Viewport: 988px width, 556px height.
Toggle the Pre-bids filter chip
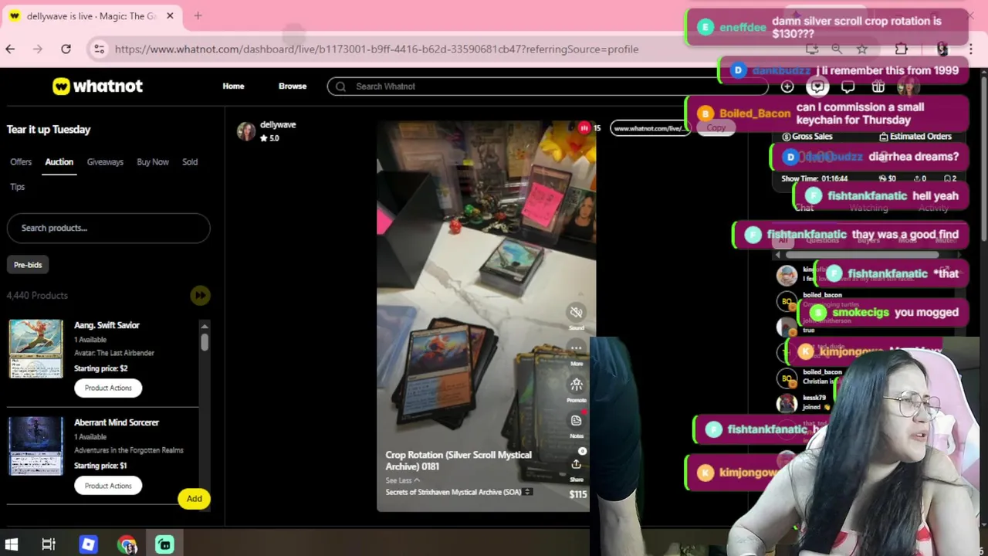[28, 265]
